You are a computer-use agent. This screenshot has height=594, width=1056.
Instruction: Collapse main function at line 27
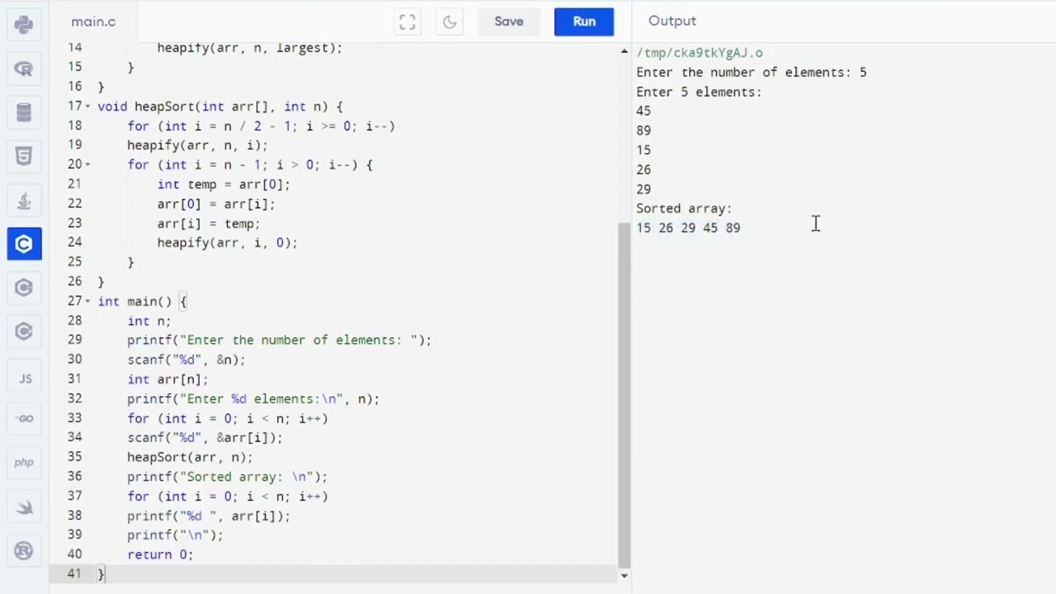[x=88, y=301]
